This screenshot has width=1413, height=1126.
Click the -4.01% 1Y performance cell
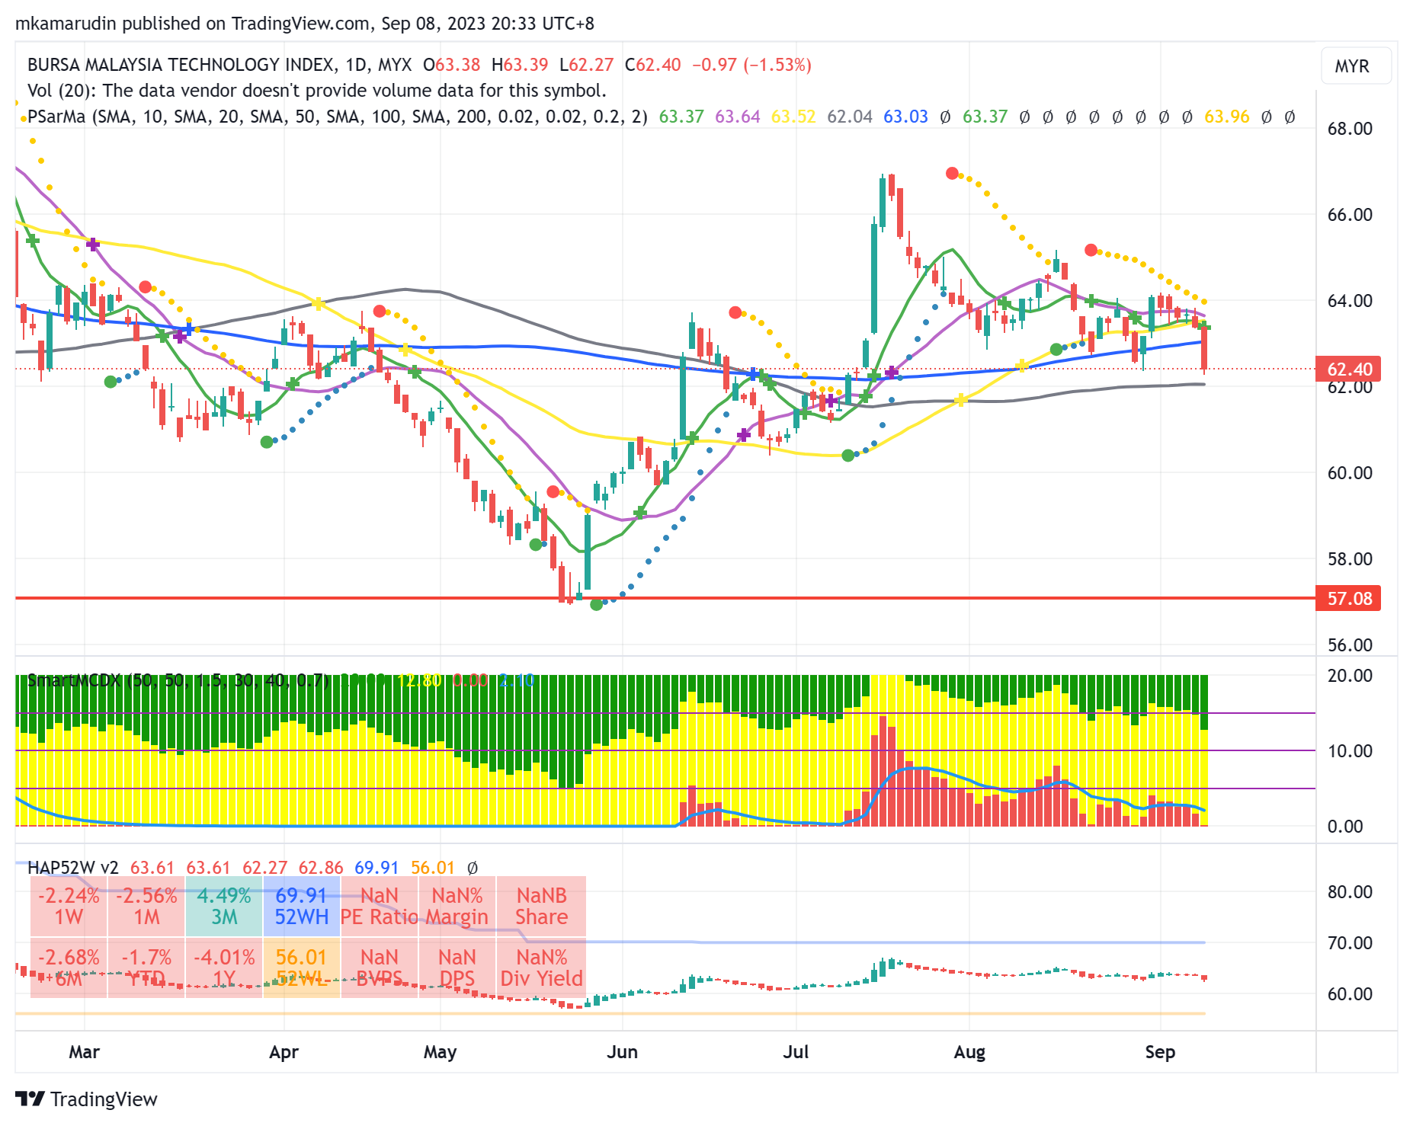point(224,968)
